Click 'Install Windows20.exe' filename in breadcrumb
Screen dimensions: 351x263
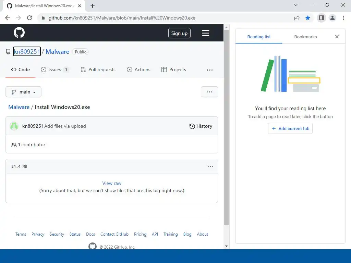[62, 107]
